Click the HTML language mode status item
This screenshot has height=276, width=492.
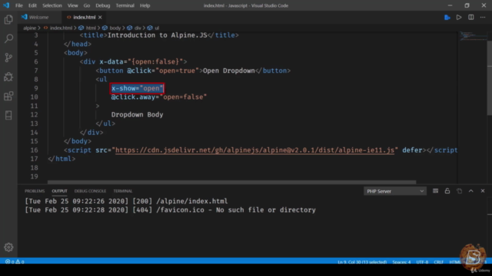tap(455, 262)
